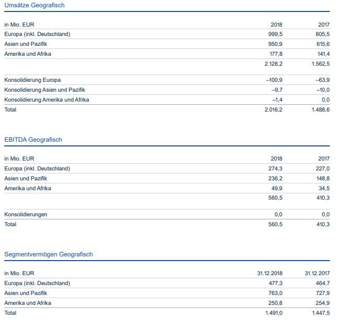Click the 2017 Umsätze total 1.488,6
The width and height of the screenshot is (342, 320).
[x=320, y=109]
